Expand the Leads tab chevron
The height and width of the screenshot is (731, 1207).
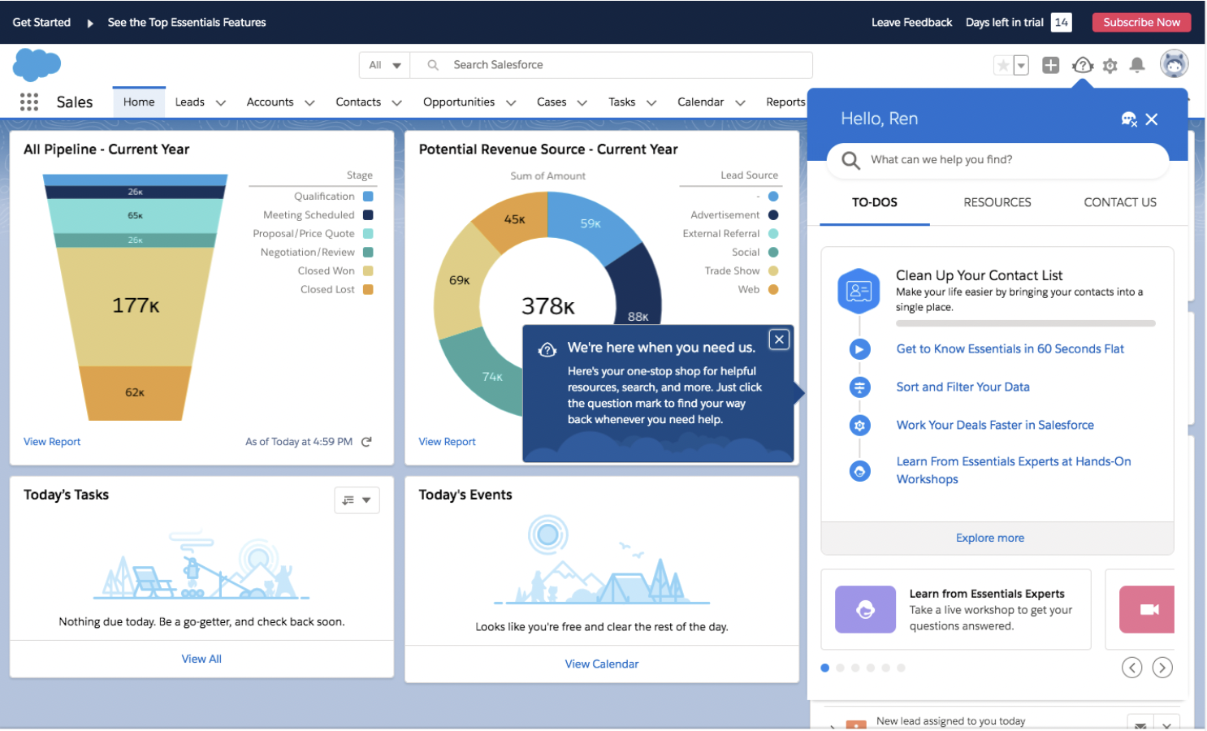click(x=220, y=102)
